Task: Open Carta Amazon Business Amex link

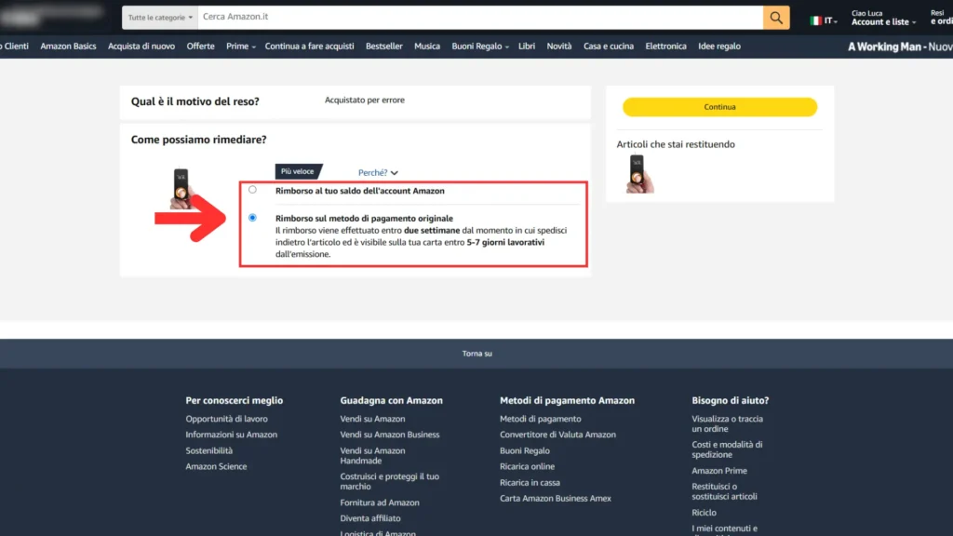Action: [556, 499]
